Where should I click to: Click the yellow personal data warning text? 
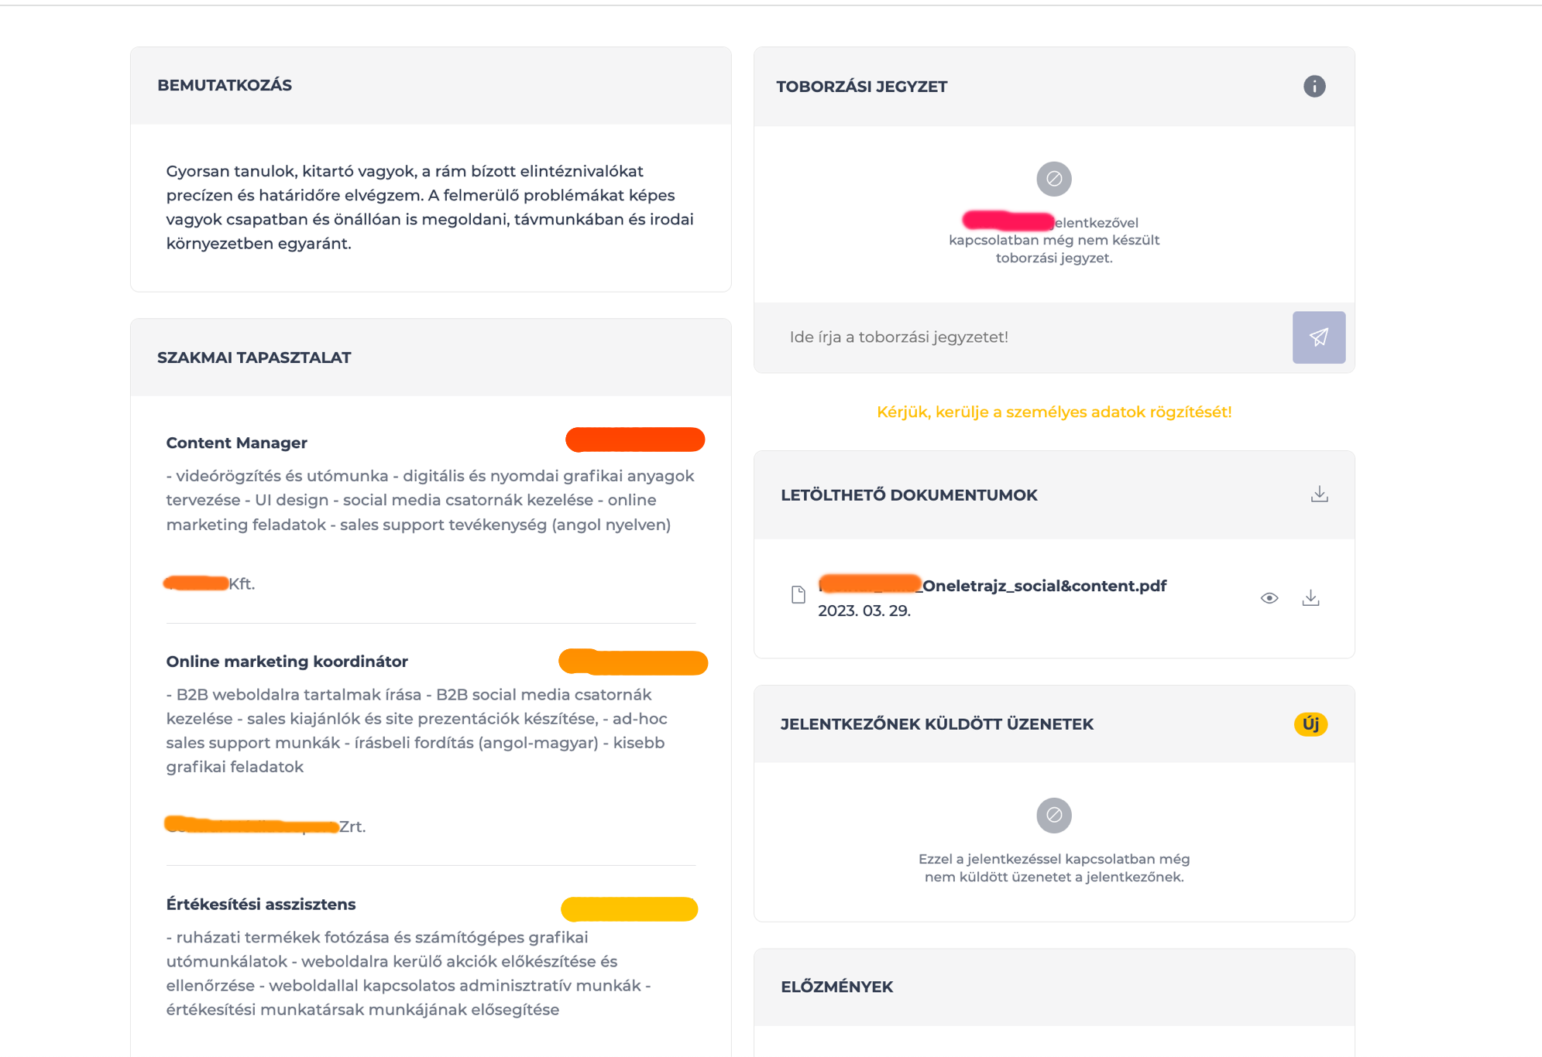point(1053,412)
